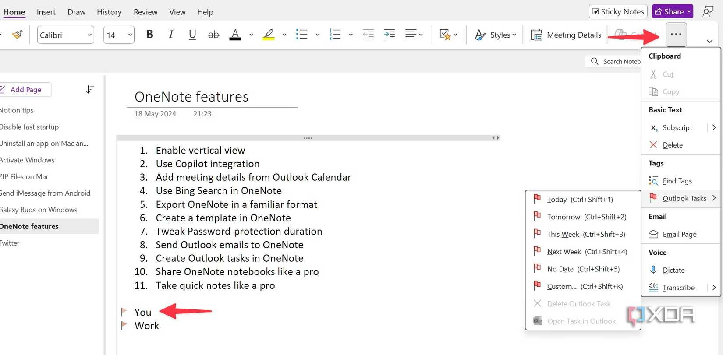Screen dimensions: 723x355
Task: Open bullet list style dropdown
Action: pyautogui.click(x=318, y=35)
